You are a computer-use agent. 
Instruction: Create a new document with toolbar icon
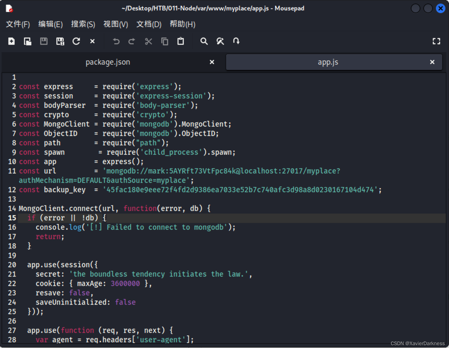[11, 41]
